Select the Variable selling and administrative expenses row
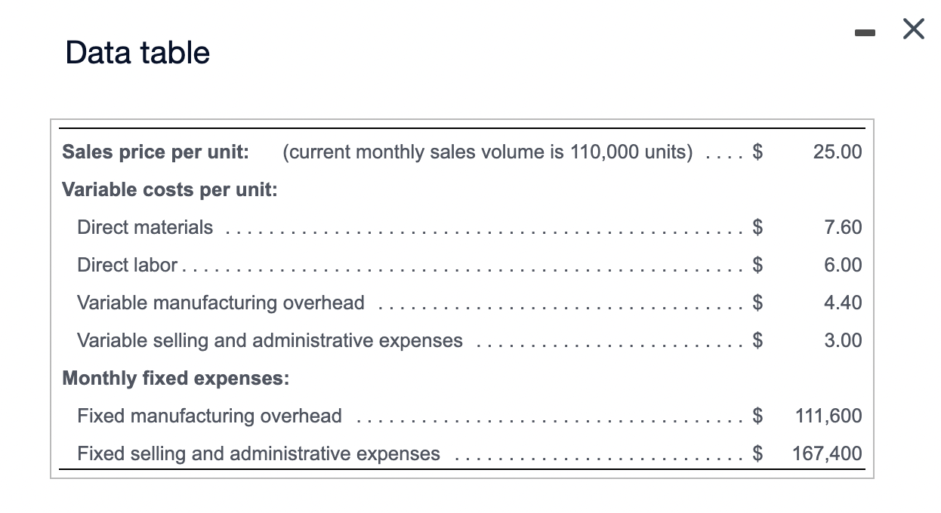This screenshot has height=513, width=941. pyautogui.click(x=270, y=340)
